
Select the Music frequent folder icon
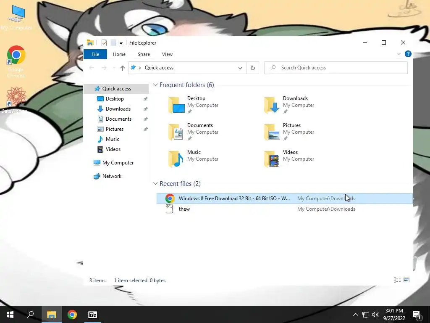coord(176,159)
